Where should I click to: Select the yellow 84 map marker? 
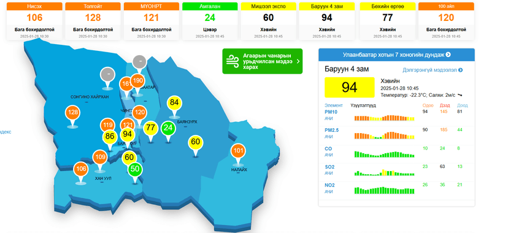tap(174, 103)
